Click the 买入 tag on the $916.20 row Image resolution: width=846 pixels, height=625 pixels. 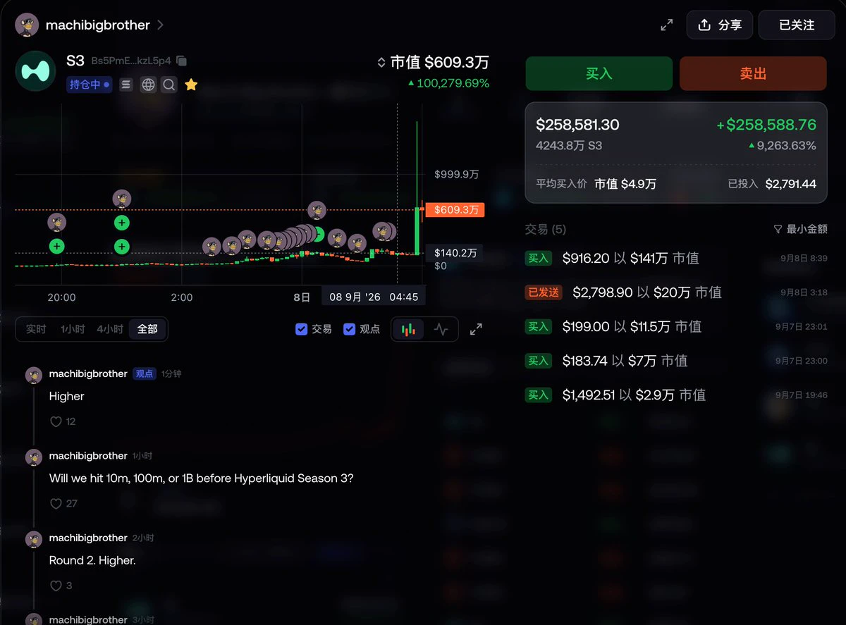coord(538,259)
